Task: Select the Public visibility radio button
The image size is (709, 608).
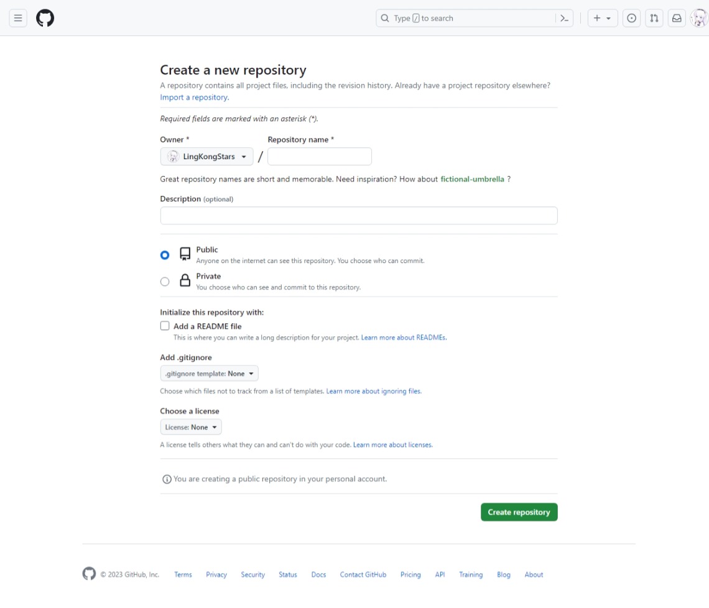Action: point(165,255)
